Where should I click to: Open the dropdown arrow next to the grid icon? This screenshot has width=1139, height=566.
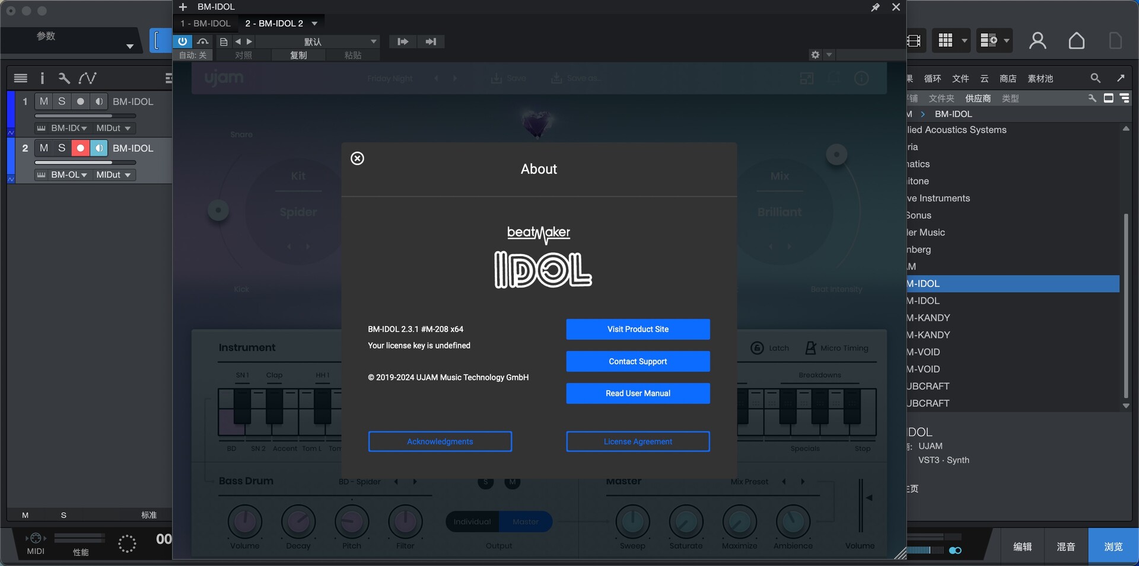pos(964,41)
